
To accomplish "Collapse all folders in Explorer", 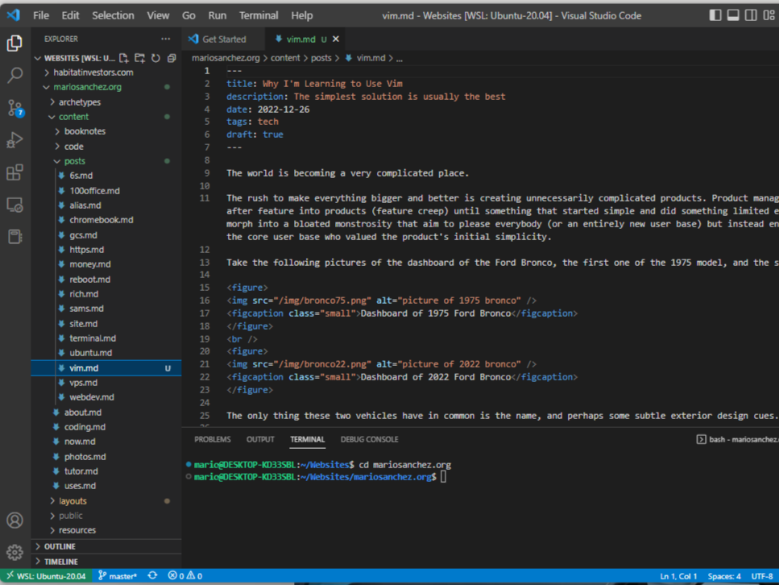I will coord(172,58).
